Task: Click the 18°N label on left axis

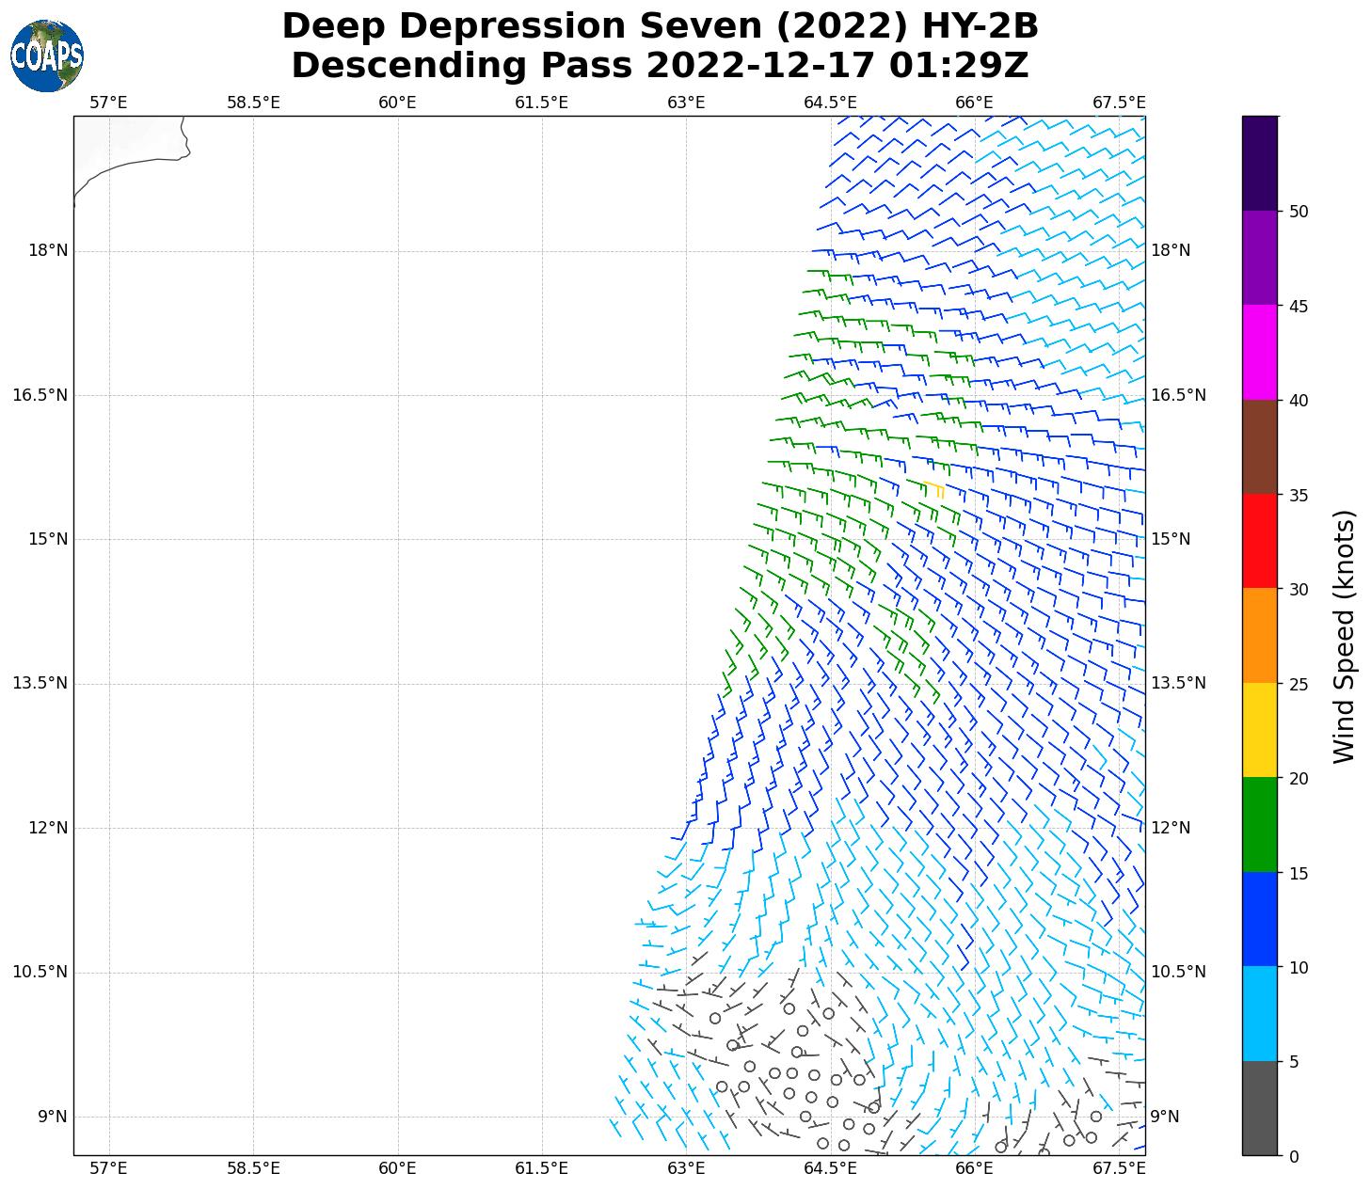Action: (x=49, y=250)
